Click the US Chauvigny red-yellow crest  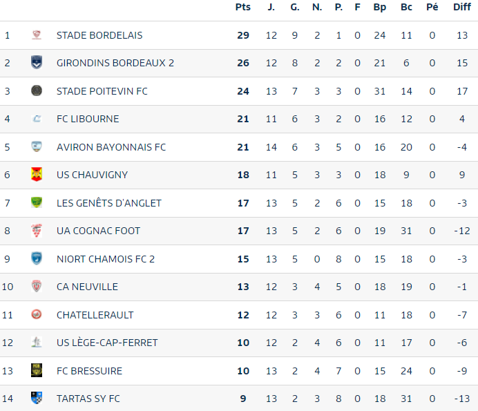coord(37,174)
